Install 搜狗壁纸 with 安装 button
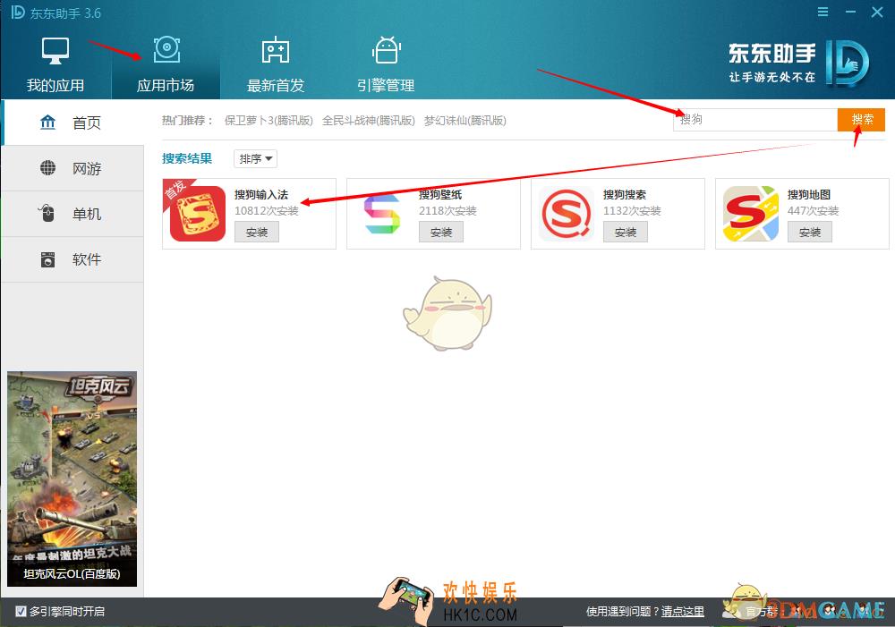Viewport: 895px width, 627px height. pos(441,233)
